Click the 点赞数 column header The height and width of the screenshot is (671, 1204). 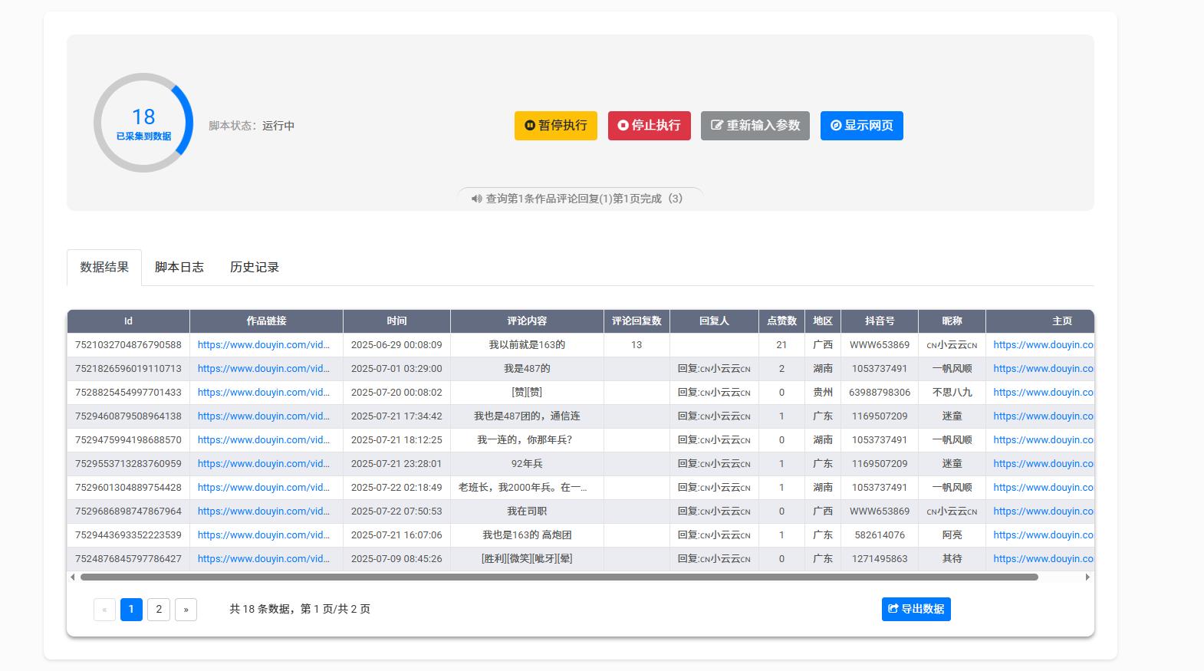point(781,321)
